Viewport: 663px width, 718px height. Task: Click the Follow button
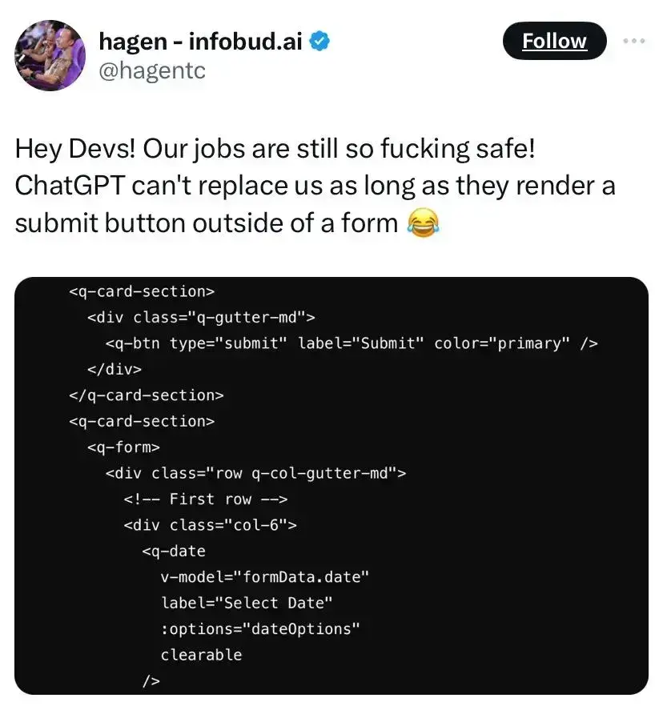(554, 41)
